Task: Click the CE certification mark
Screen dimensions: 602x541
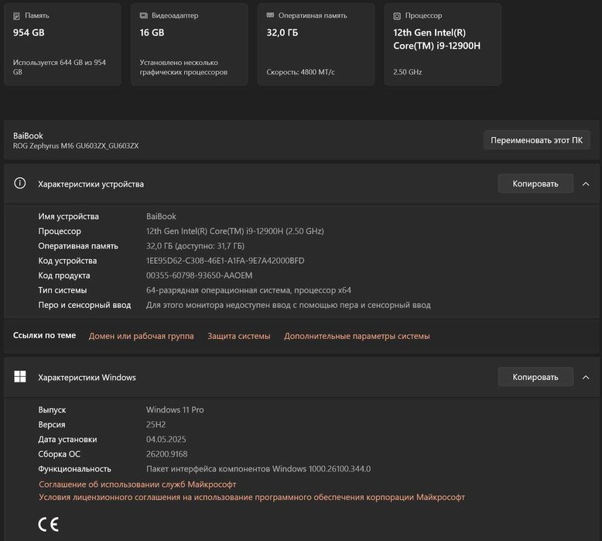Action: coord(49,525)
